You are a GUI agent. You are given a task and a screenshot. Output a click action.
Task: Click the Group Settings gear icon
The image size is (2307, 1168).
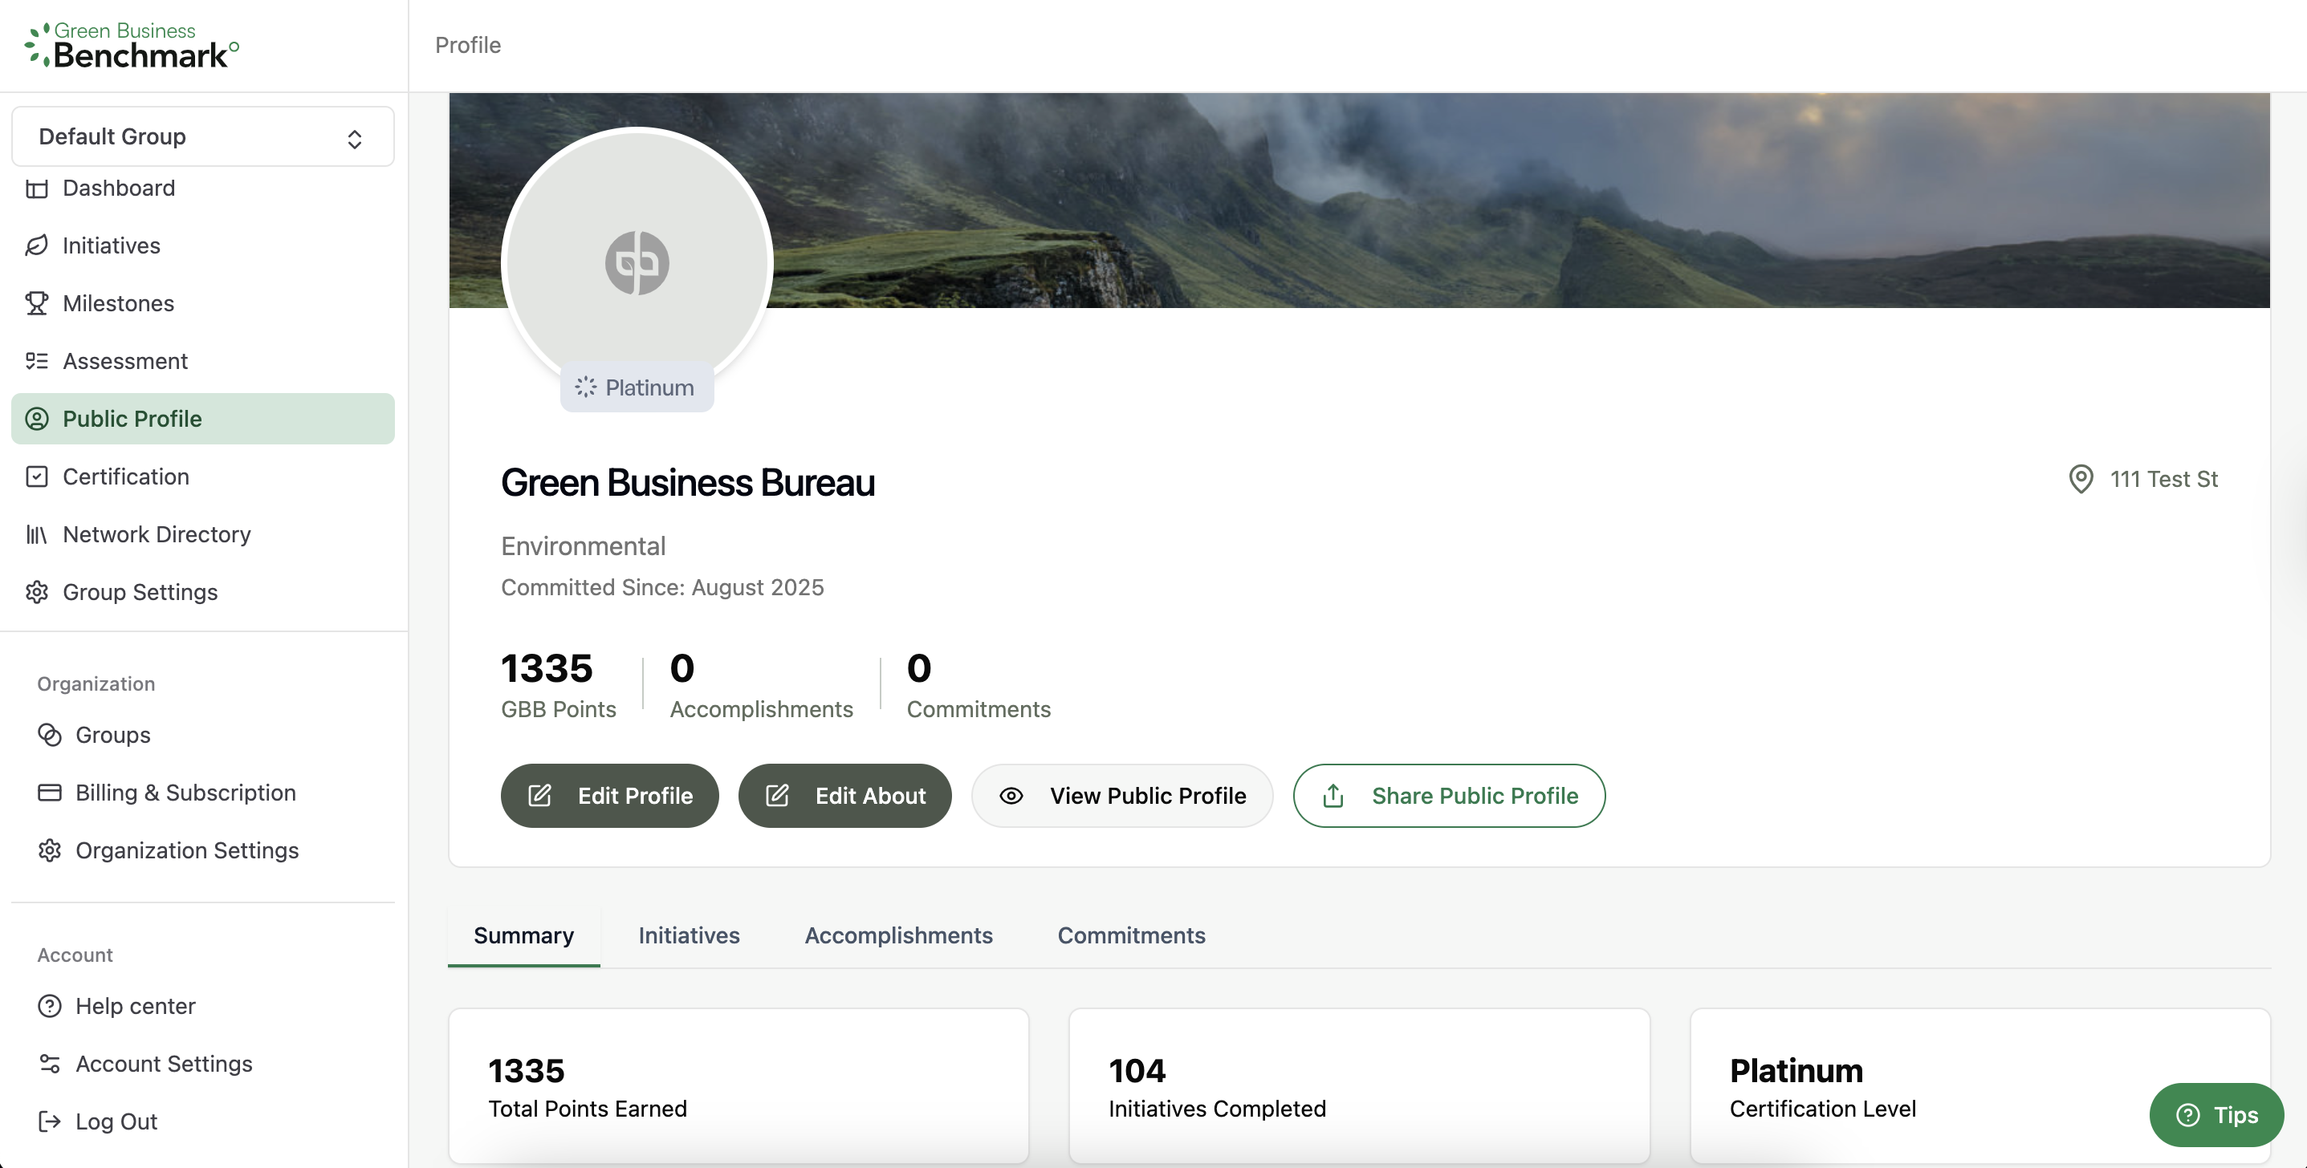point(37,591)
